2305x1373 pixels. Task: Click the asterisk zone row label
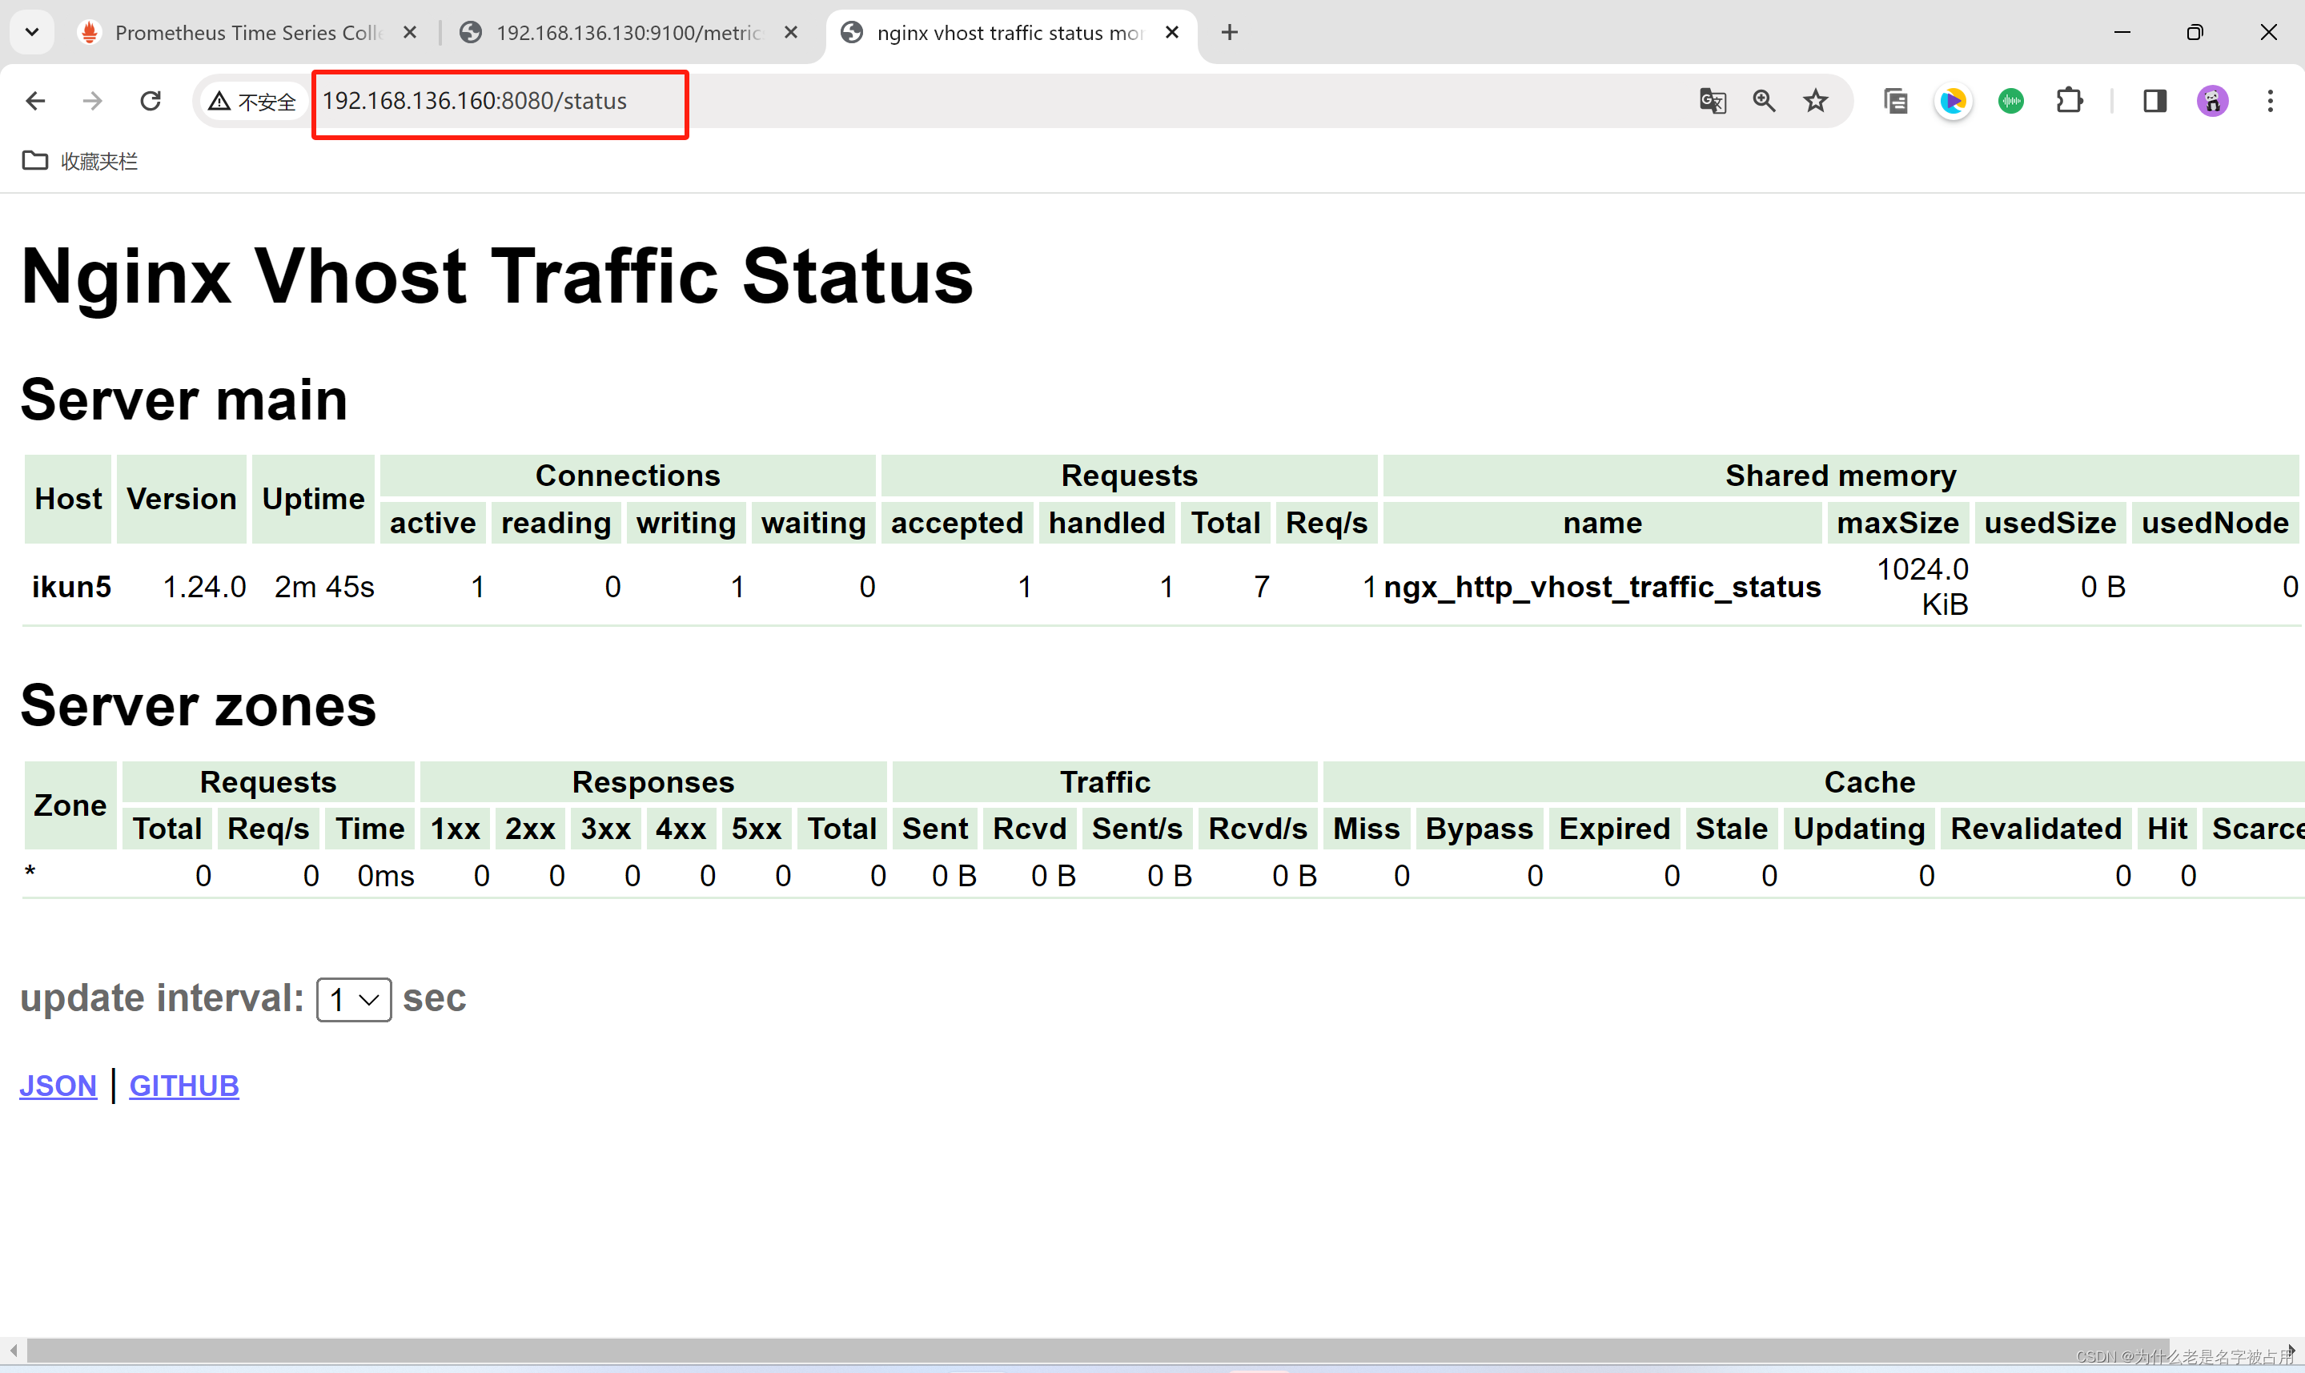click(x=30, y=873)
